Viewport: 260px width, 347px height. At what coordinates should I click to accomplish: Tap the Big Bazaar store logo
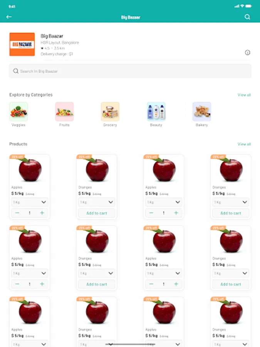point(22,44)
